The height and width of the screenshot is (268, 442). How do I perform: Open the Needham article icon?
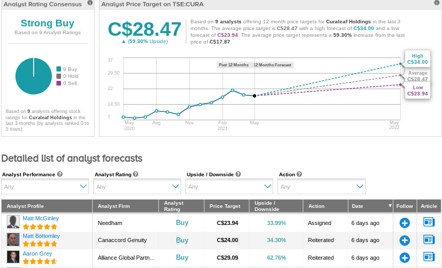(429, 222)
